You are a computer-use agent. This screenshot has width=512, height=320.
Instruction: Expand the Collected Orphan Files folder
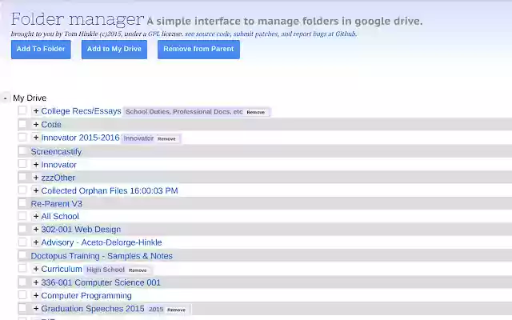(x=36, y=190)
